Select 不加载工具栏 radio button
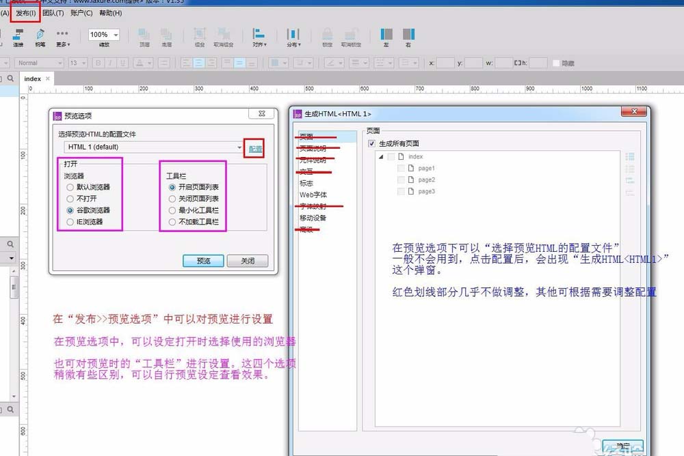684x456 pixels. (172, 222)
